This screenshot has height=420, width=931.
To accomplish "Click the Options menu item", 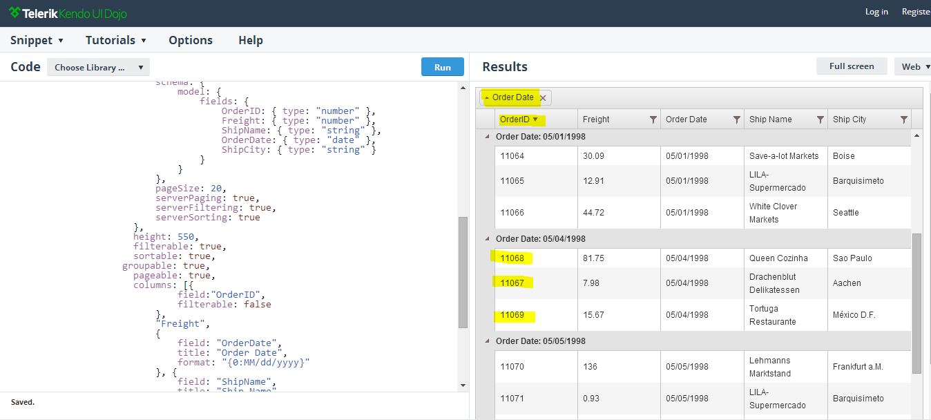I will [191, 40].
